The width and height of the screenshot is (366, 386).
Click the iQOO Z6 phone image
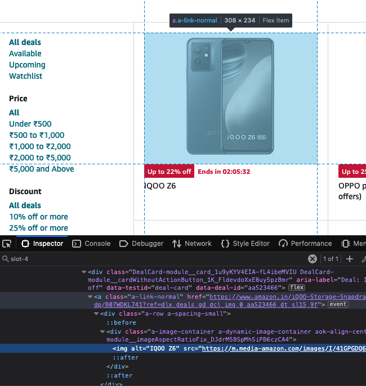click(x=230, y=96)
